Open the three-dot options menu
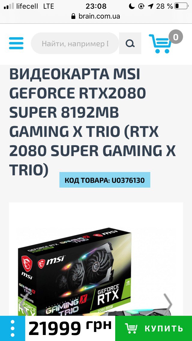 pos(13,328)
